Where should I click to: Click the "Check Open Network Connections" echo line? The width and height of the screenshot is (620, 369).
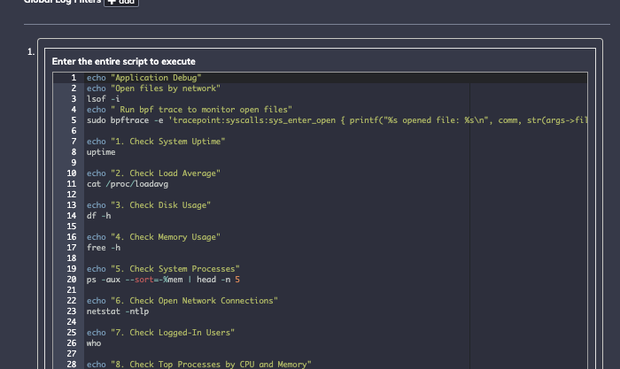click(182, 300)
